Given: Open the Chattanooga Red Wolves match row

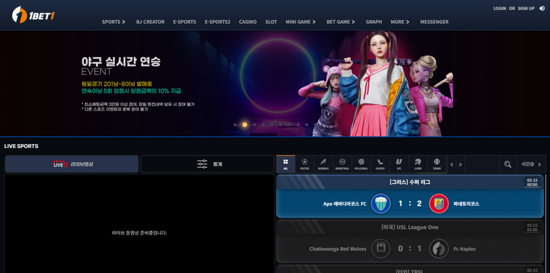Looking at the screenshot, I should coord(410,248).
